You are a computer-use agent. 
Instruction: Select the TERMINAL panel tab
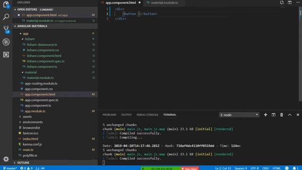pyautogui.click(x=169, y=115)
